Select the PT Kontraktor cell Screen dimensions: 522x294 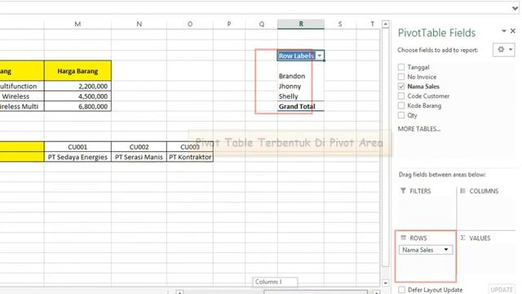tap(190, 157)
